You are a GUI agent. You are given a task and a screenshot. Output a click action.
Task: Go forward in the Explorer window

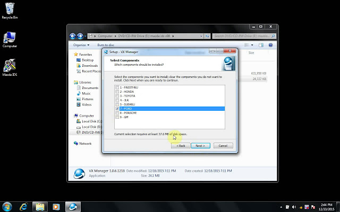[x=80, y=36]
